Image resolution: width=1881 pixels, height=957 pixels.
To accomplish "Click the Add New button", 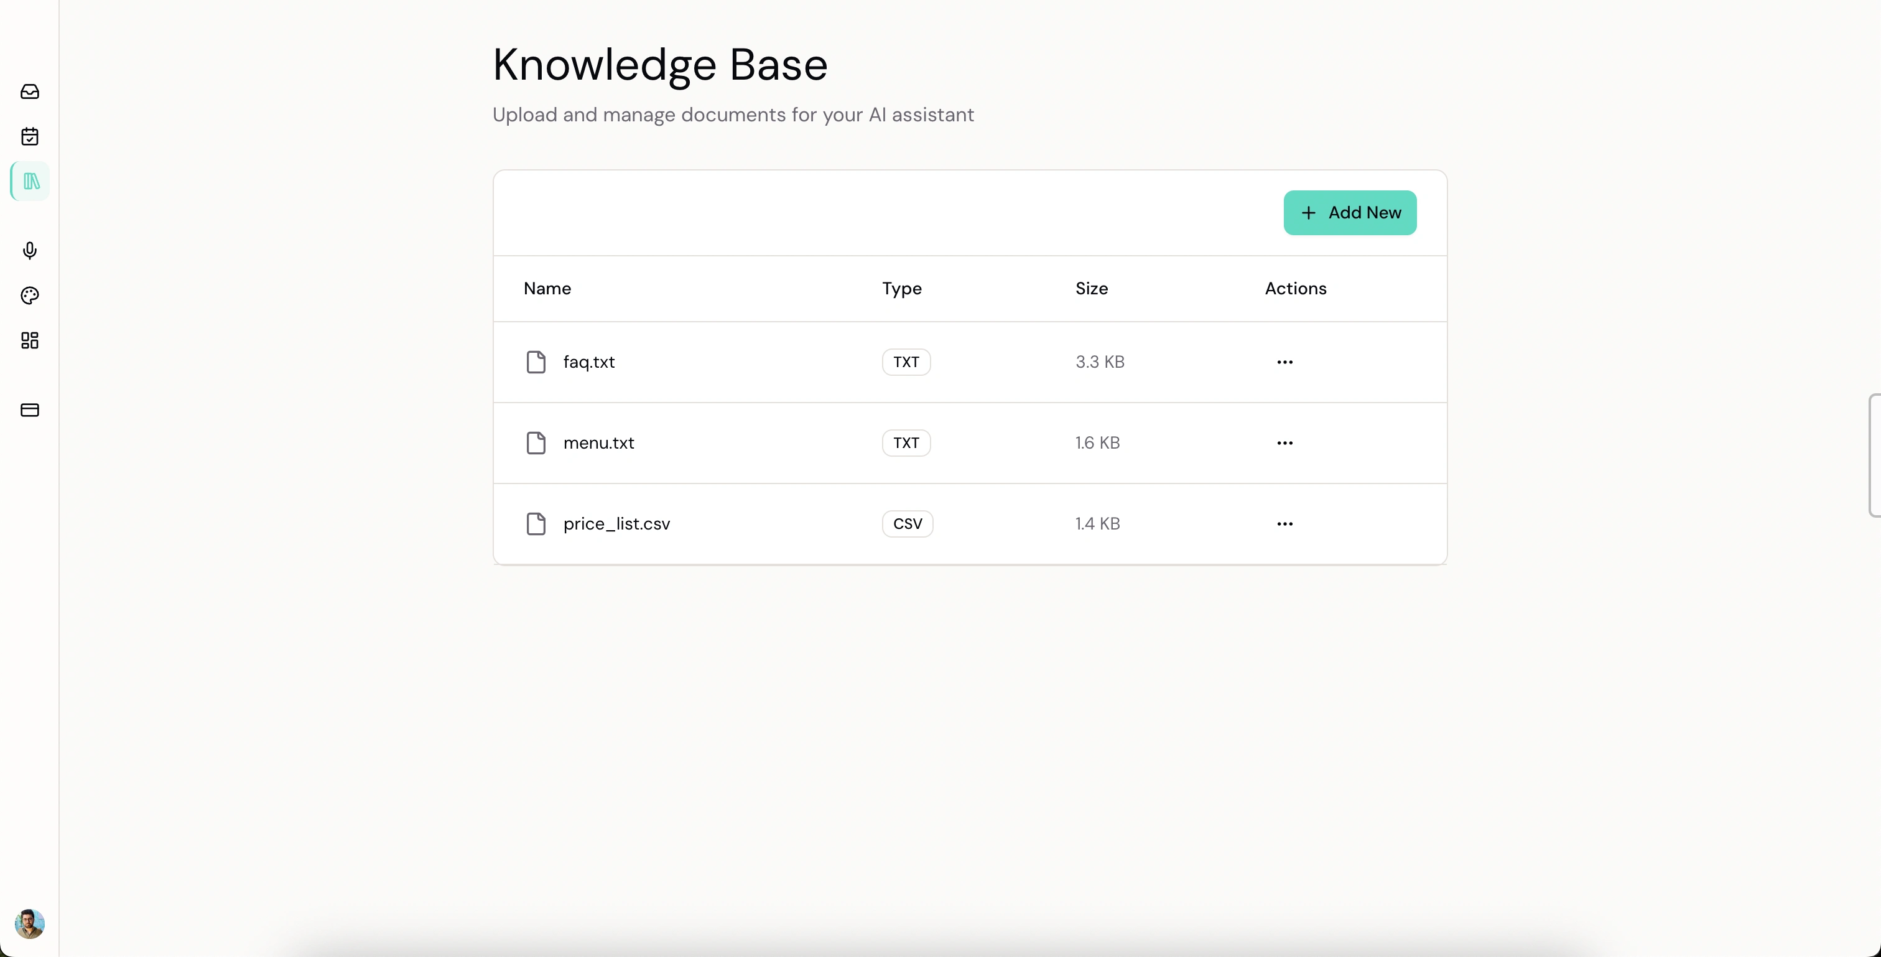I will point(1349,213).
